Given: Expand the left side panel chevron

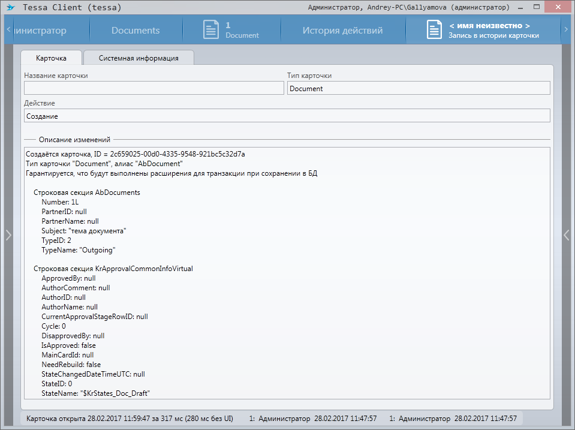Looking at the screenshot, I should coord(8,235).
